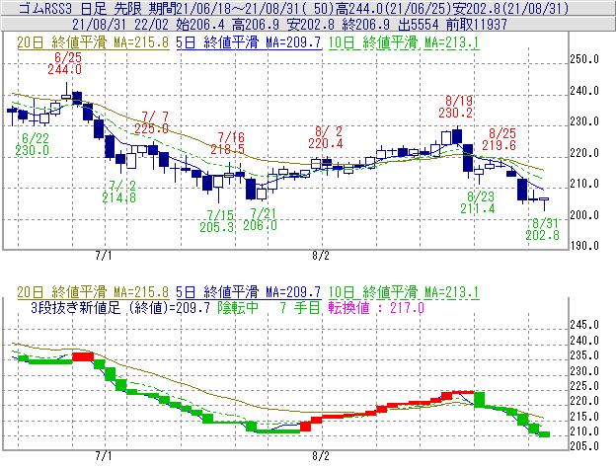
Task: Select lower chart 10日 終値平滑 MA=213.1 legend
Action: (404, 292)
